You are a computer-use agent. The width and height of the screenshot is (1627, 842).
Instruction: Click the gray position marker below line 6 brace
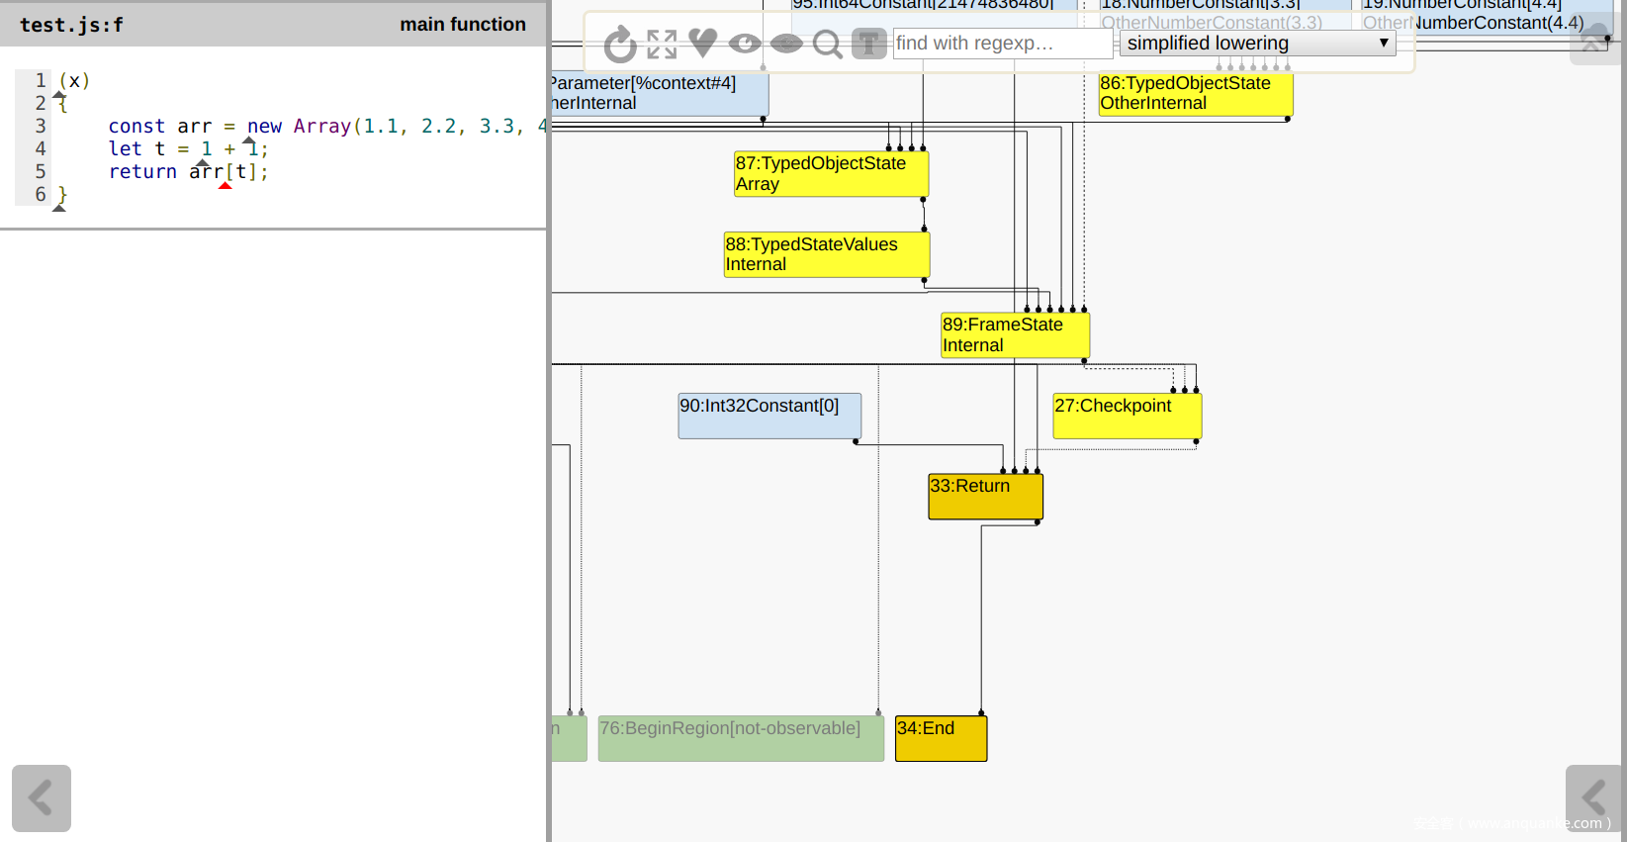pyautogui.click(x=59, y=208)
